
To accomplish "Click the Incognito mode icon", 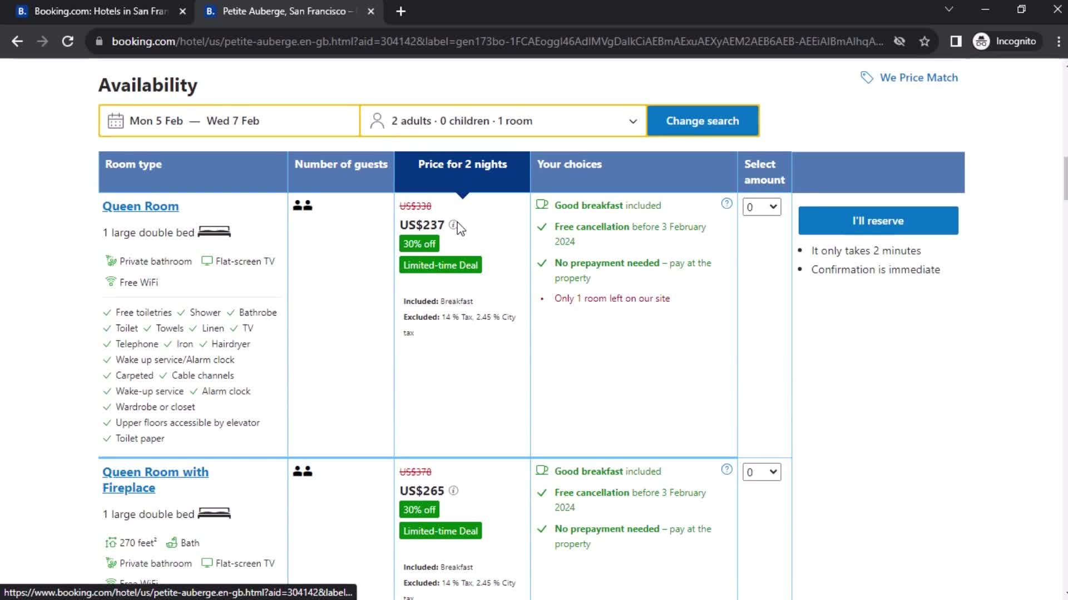I will click(x=982, y=41).
